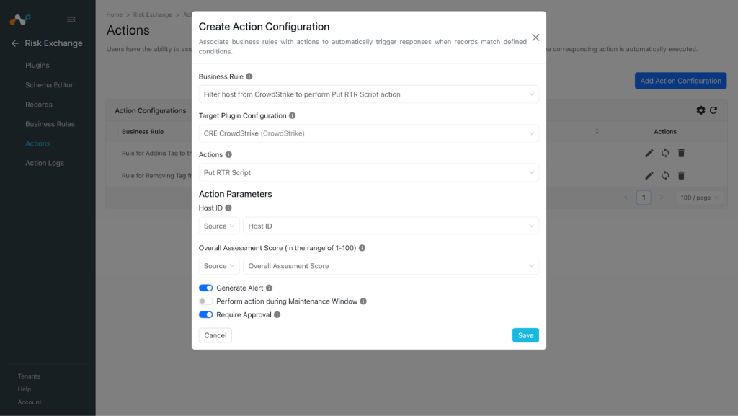
Task: Click the Cancel button
Action: pos(215,335)
